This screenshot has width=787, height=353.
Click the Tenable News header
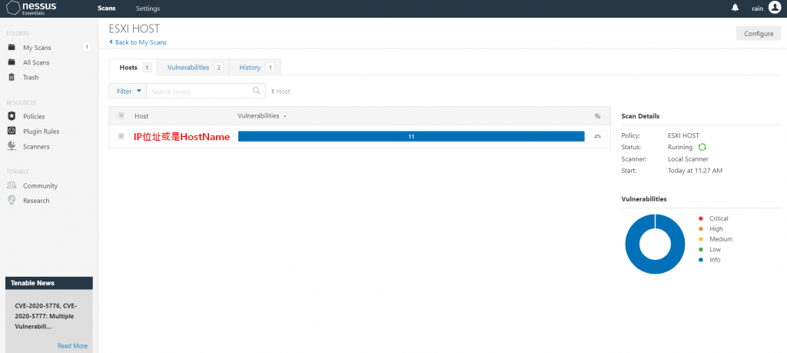click(x=49, y=283)
